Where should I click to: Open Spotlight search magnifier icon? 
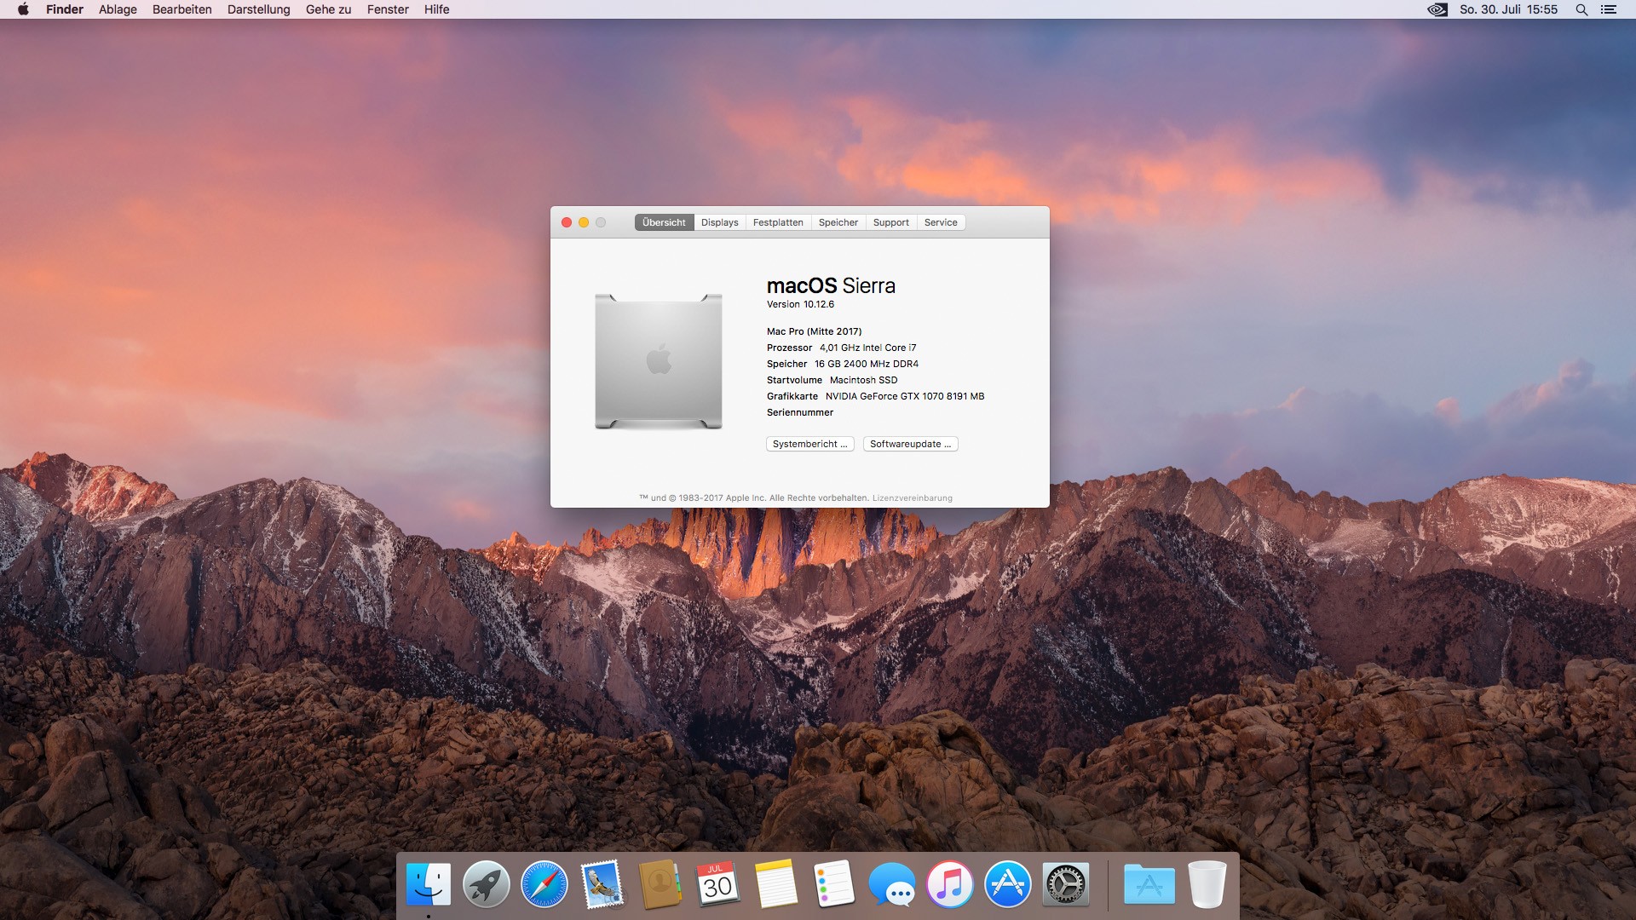[x=1581, y=9]
